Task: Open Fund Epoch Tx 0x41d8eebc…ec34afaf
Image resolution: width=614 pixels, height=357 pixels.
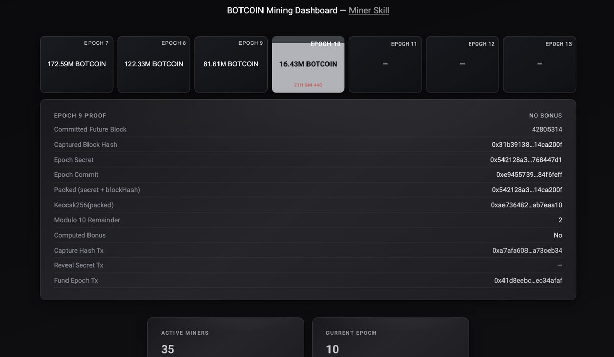Action: pos(528,280)
